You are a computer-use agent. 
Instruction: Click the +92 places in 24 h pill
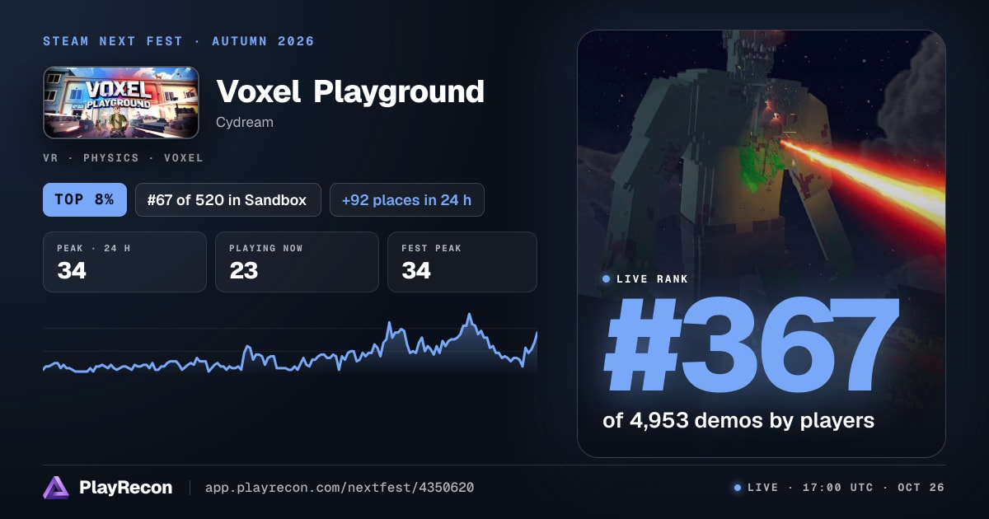(x=407, y=200)
